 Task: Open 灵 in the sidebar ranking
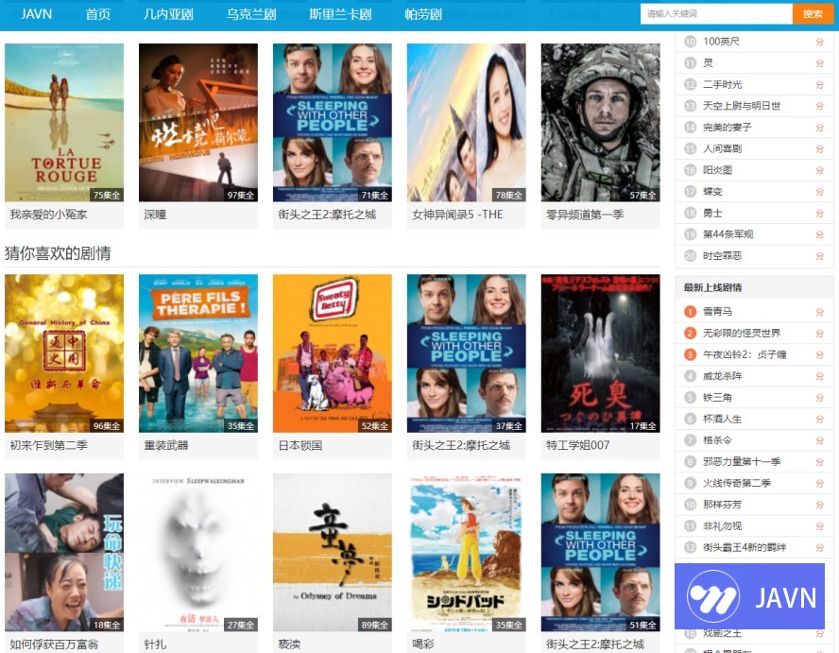tap(708, 63)
